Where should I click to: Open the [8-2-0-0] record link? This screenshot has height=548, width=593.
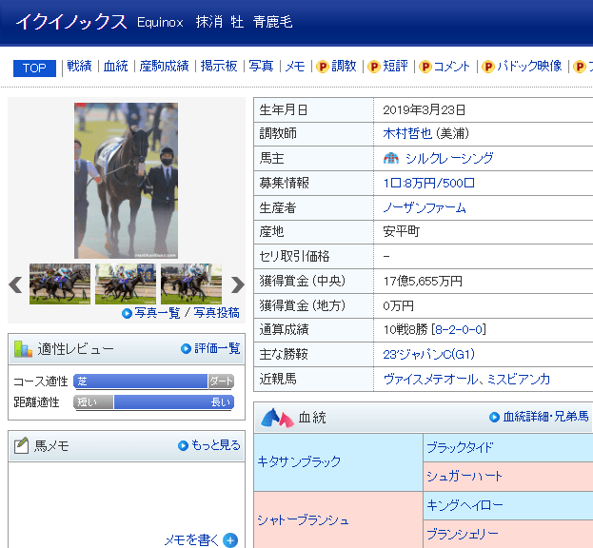coord(459,329)
